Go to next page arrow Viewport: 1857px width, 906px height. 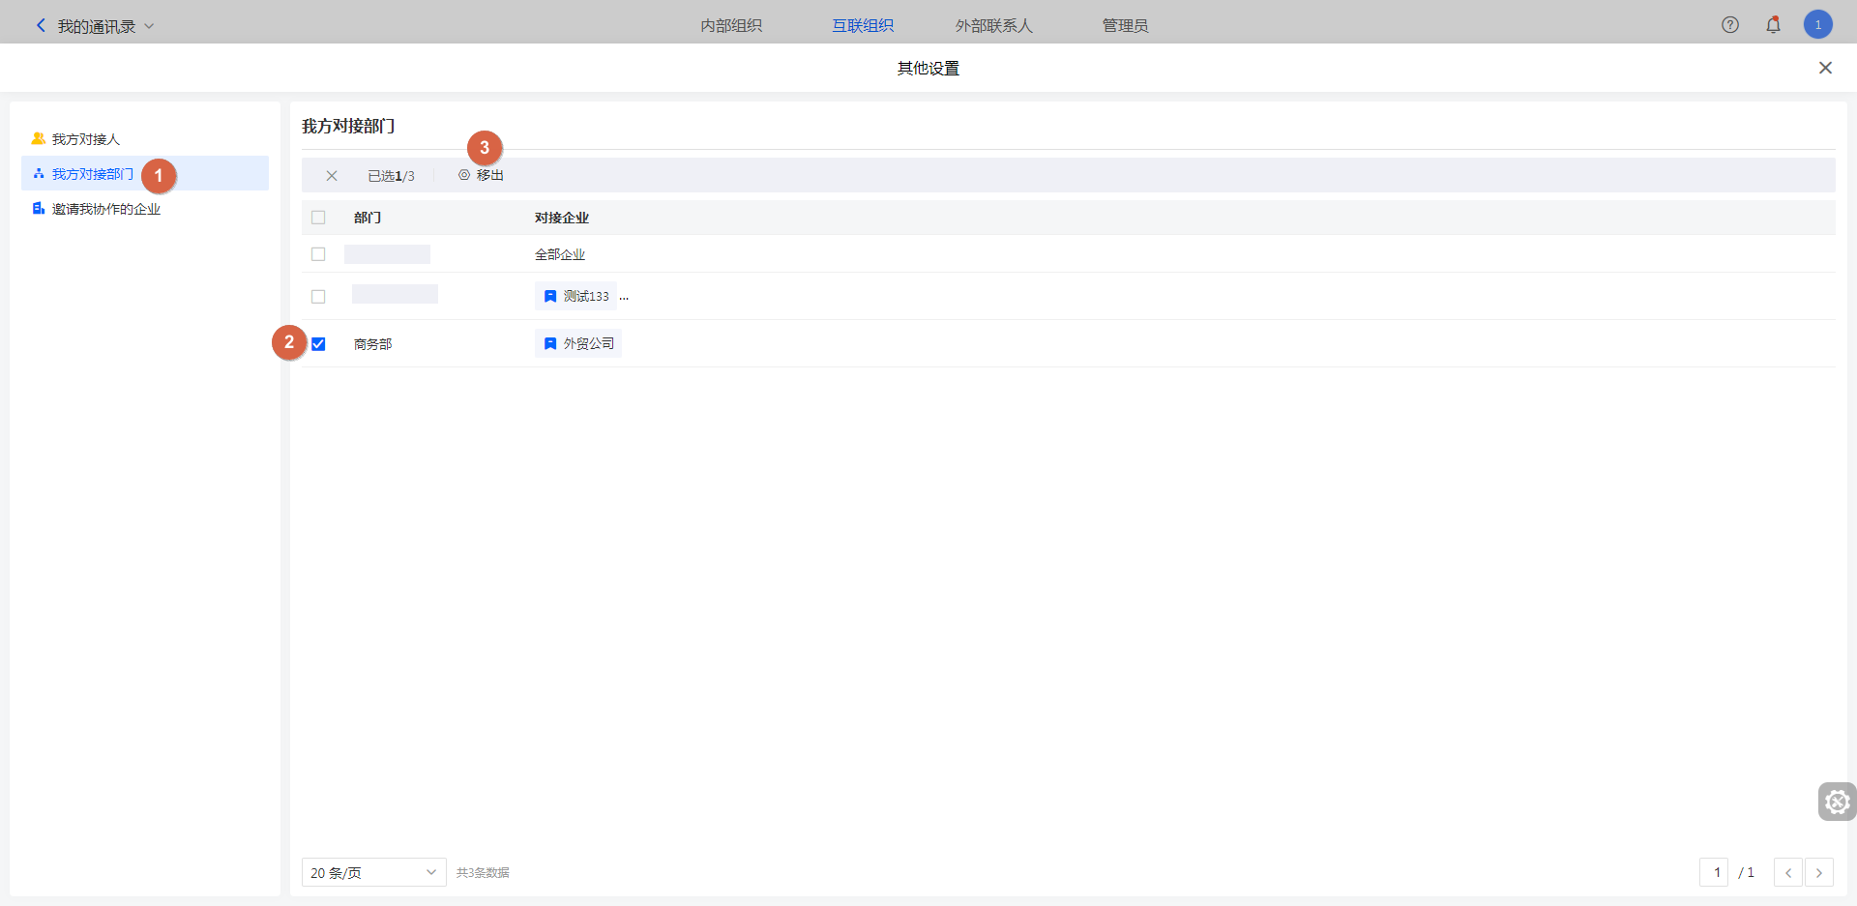coord(1818,872)
